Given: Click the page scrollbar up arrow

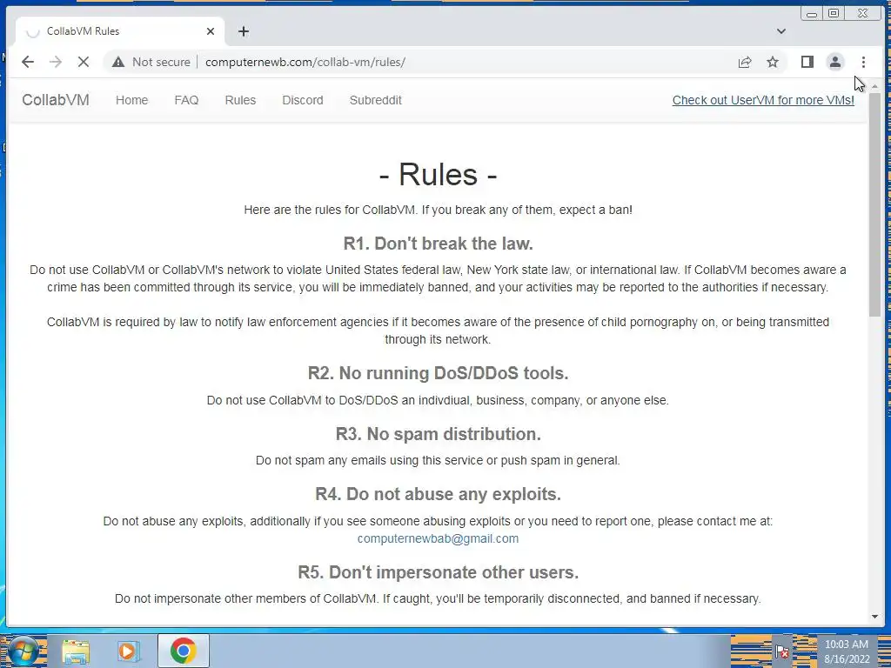Looking at the screenshot, I should pyautogui.click(x=875, y=86).
